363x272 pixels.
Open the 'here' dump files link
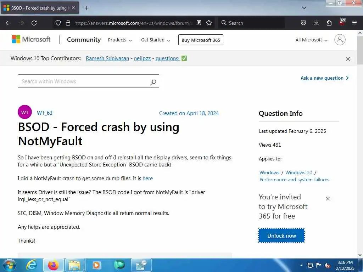click(x=148, y=178)
